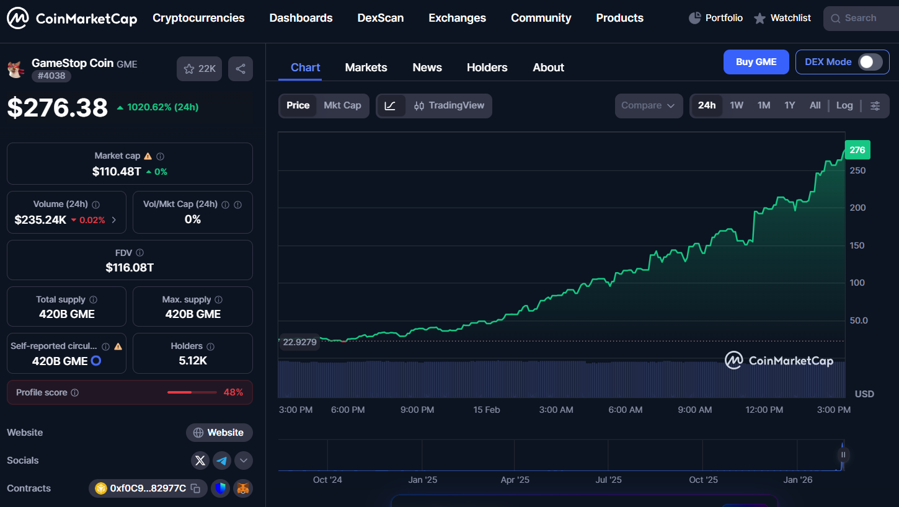
Task: Switch to the line chart icon view
Action: coord(390,106)
